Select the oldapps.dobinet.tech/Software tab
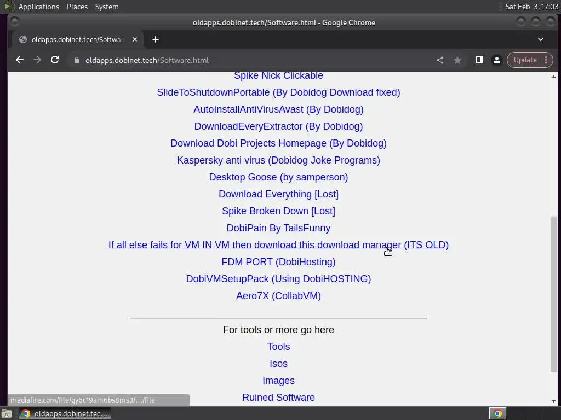561x420 pixels. pyautogui.click(x=78, y=39)
